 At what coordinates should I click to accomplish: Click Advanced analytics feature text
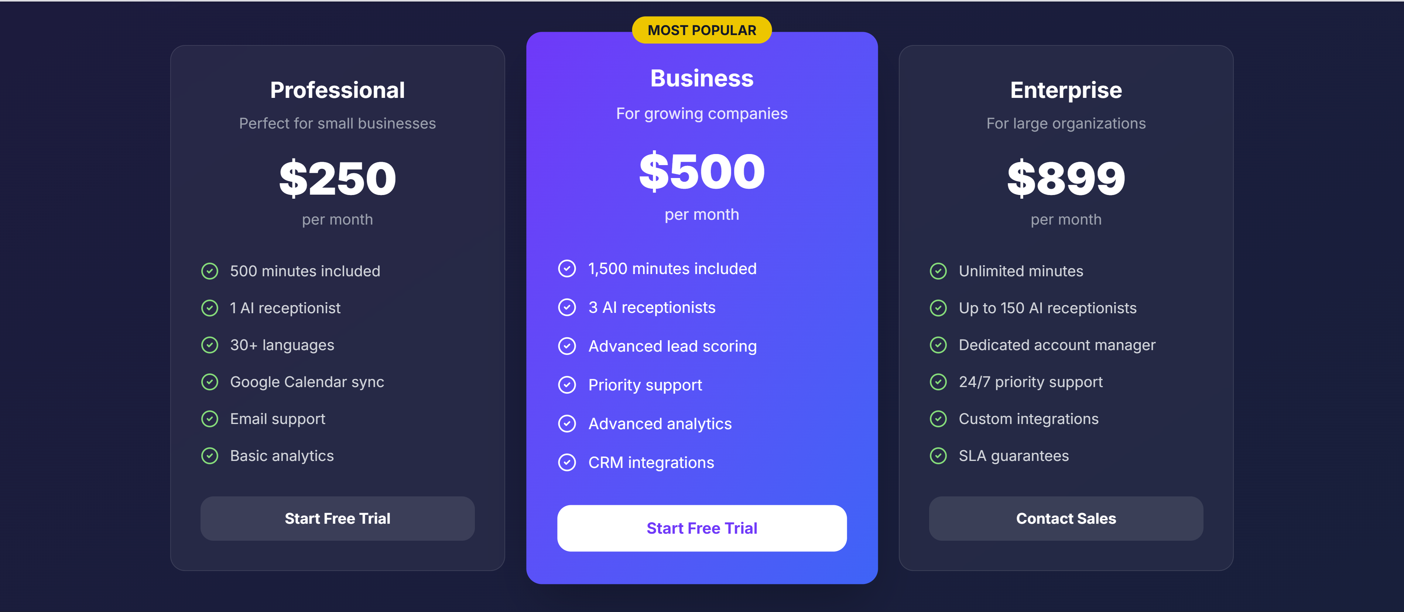point(660,423)
